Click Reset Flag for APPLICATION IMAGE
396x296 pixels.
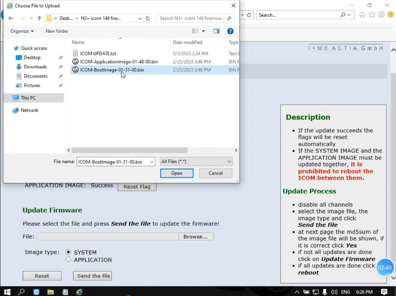(137, 187)
